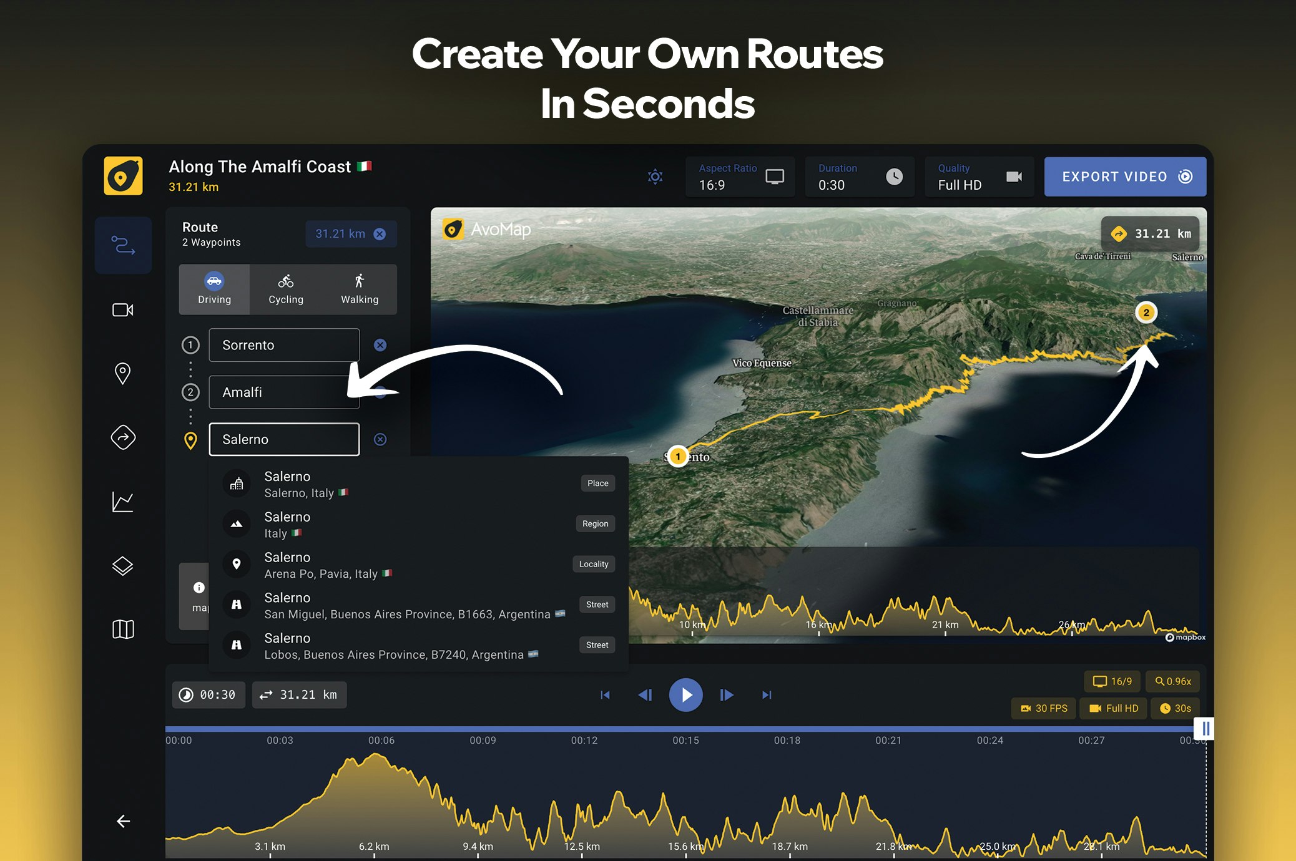Toggle elevation chart visibility
The height and width of the screenshot is (861, 1296).
coord(123,500)
